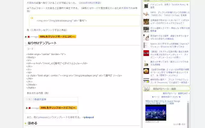The width and height of the screenshot is (205, 128).
Task: Open the ニコニコ動画流星群 link
Action: click(x=36, y=99)
